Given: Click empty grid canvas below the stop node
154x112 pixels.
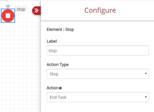Looking at the screenshot, I should (20, 63).
